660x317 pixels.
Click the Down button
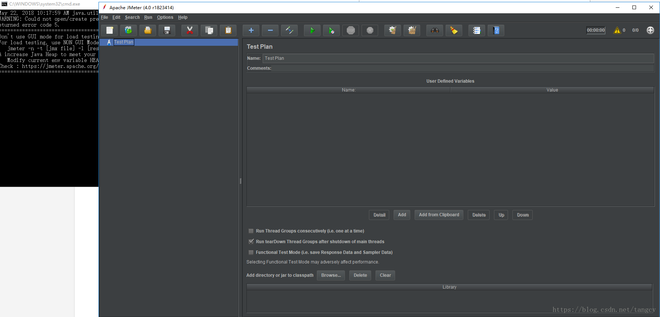coord(522,215)
